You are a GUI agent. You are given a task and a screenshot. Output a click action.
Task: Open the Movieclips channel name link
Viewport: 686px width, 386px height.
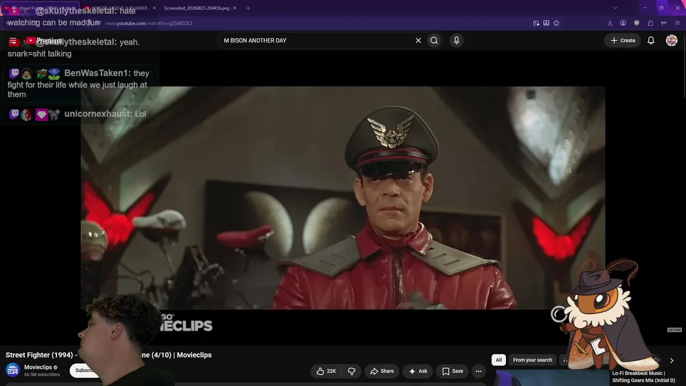pos(38,367)
